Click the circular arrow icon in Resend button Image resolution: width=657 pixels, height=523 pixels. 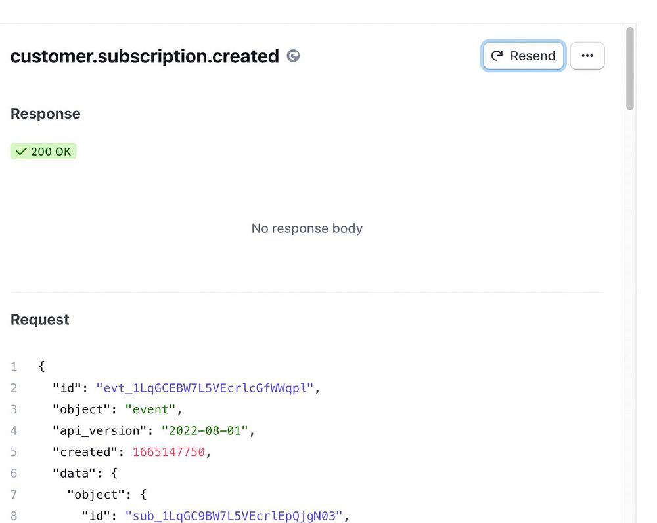[x=497, y=56]
